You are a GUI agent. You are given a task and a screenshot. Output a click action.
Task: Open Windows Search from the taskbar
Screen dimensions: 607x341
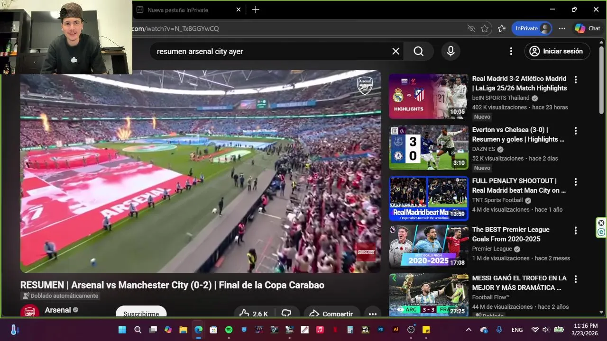(x=138, y=330)
